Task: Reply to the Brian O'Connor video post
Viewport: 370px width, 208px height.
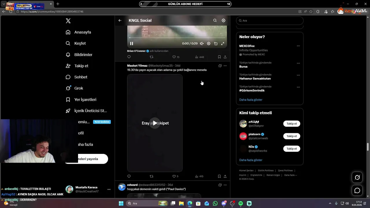Action: [x=129, y=57]
